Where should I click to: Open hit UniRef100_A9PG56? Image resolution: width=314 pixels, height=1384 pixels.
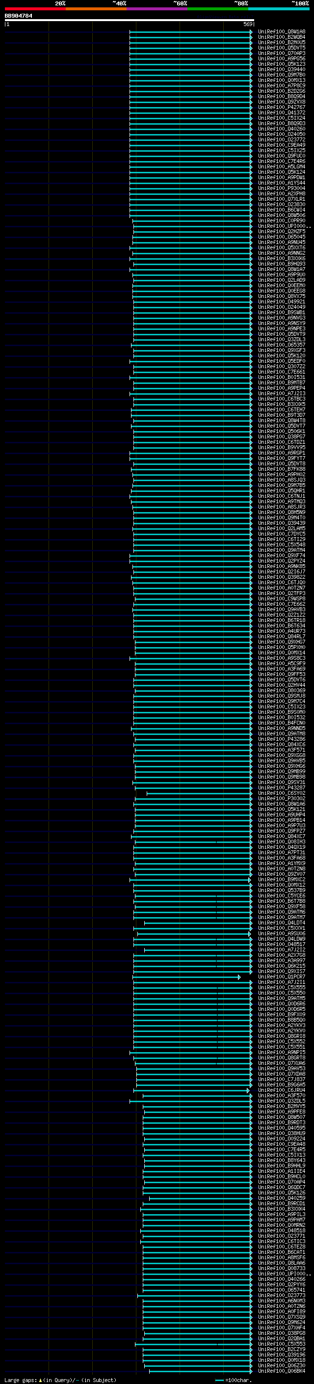point(282,58)
